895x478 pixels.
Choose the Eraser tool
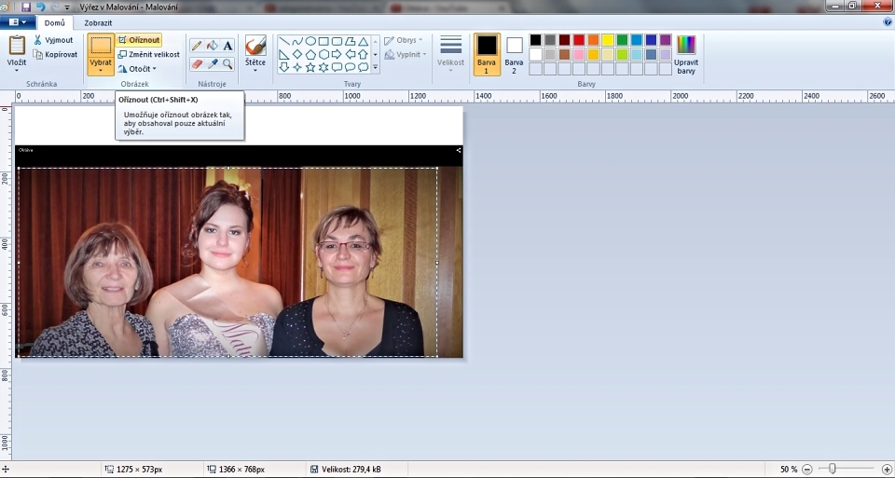[197, 63]
